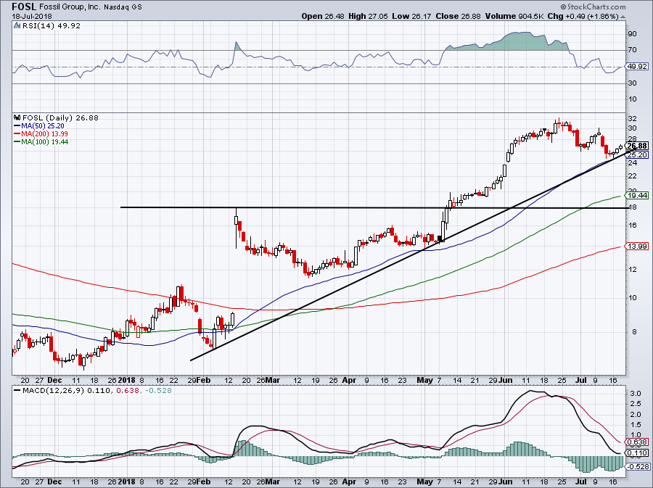Click the Volume 904.5K value
The width and height of the screenshot is (653, 488).
514,16
